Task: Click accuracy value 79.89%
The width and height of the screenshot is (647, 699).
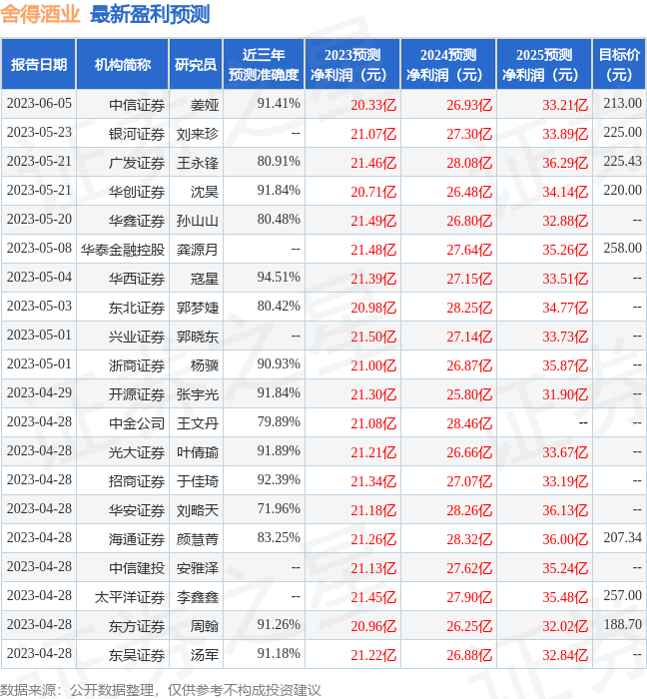Action: (279, 422)
